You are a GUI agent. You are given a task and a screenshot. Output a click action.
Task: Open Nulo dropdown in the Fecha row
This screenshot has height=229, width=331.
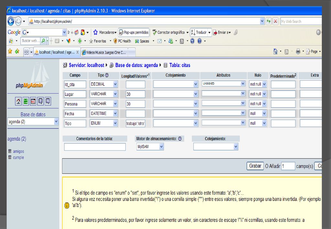click(264, 113)
